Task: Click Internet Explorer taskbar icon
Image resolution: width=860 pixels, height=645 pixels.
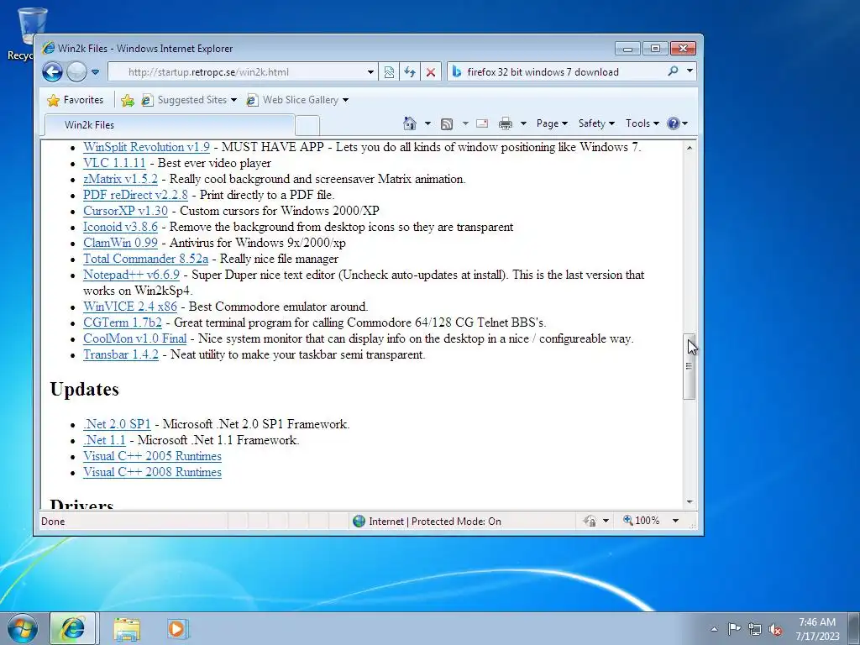Action: click(73, 628)
